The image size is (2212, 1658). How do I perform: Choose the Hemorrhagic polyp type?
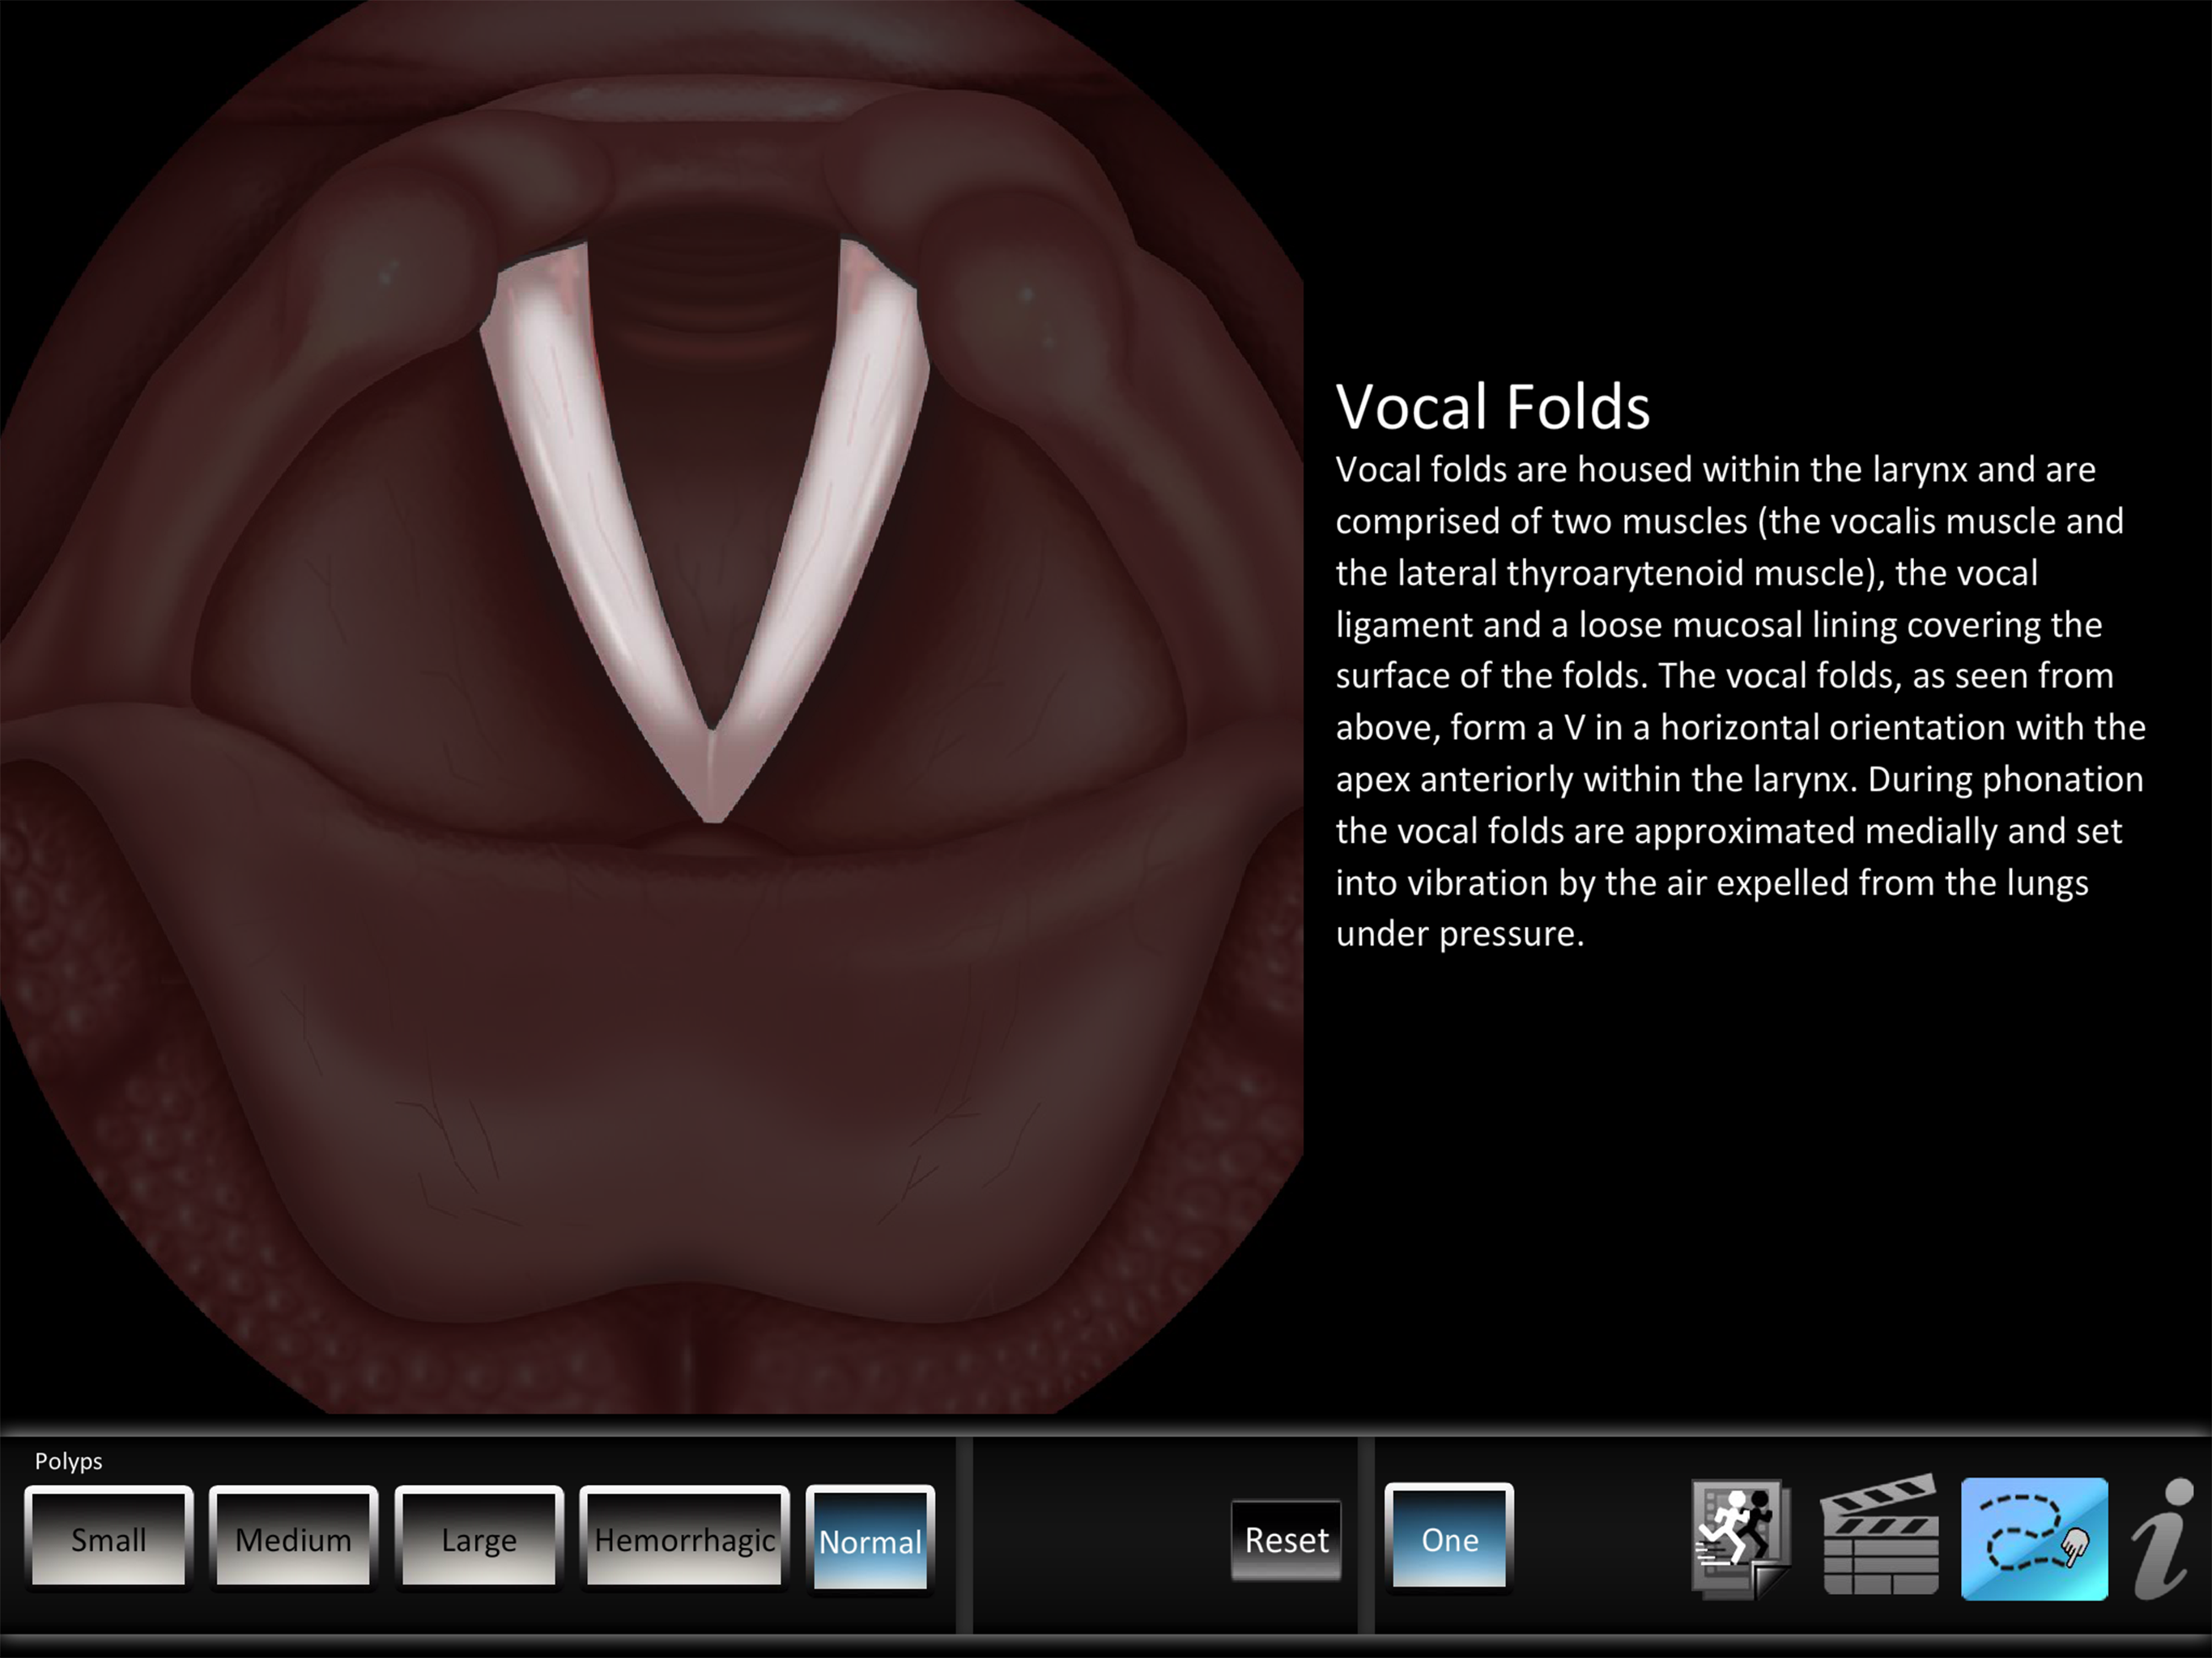684,1539
